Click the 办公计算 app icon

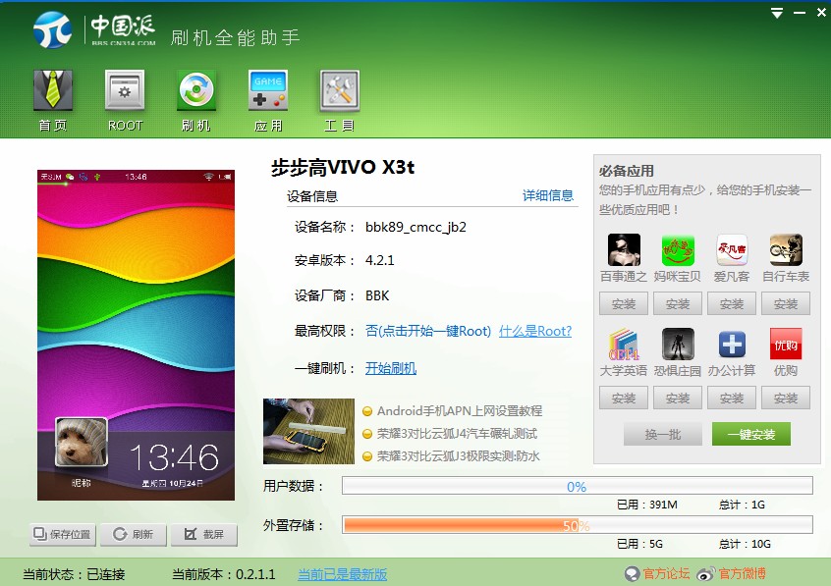tap(732, 344)
